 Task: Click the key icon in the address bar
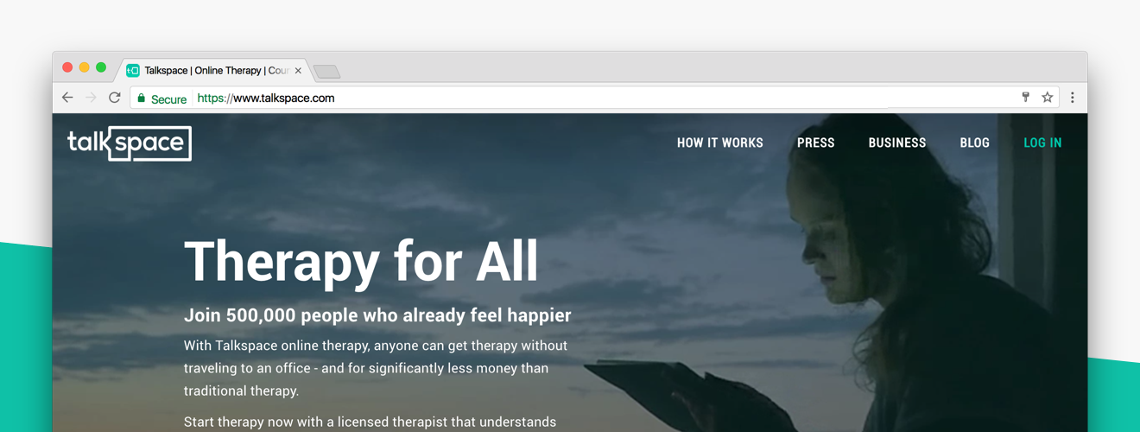[x=1025, y=98]
